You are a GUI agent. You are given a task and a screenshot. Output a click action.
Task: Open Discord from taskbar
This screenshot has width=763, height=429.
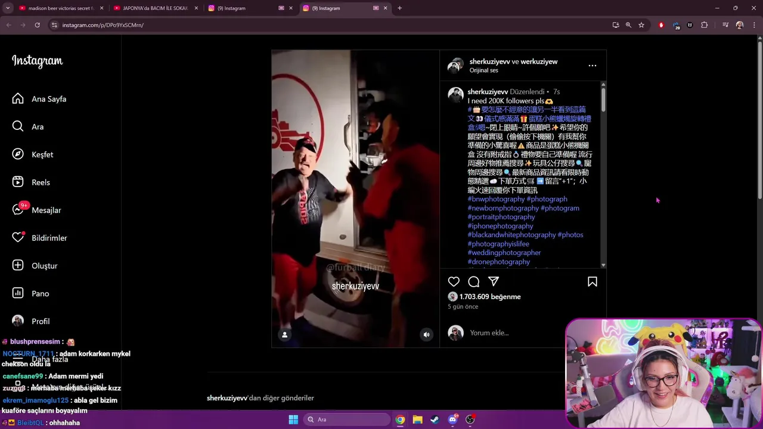[x=452, y=419]
